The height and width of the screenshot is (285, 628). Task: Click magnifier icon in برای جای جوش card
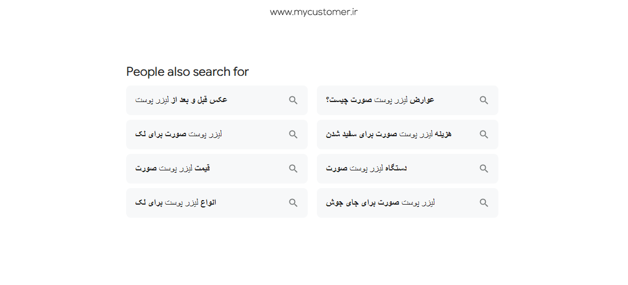(484, 203)
